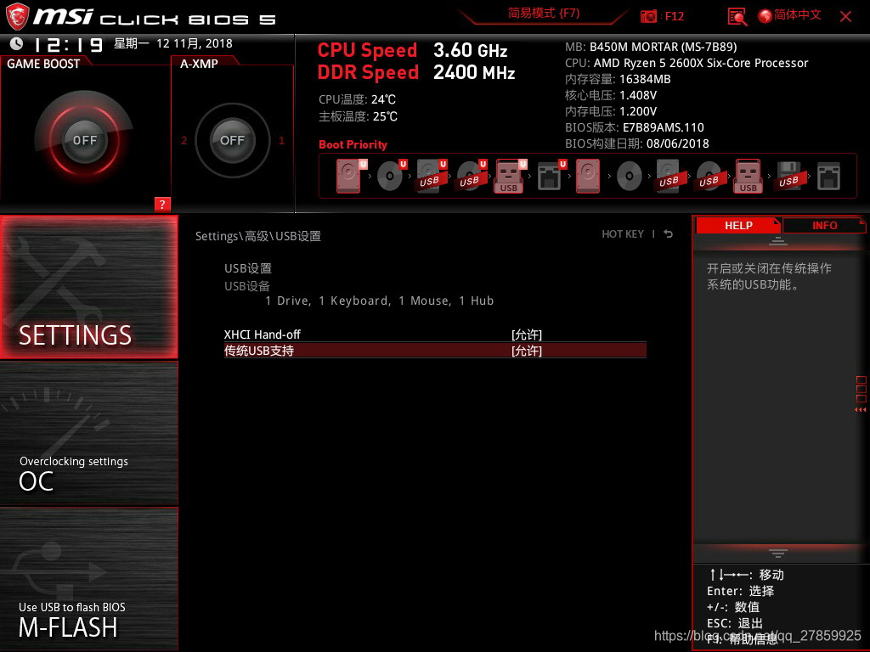Click the HOT KEY label
The width and height of the screenshot is (870, 652).
pyautogui.click(x=623, y=234)
